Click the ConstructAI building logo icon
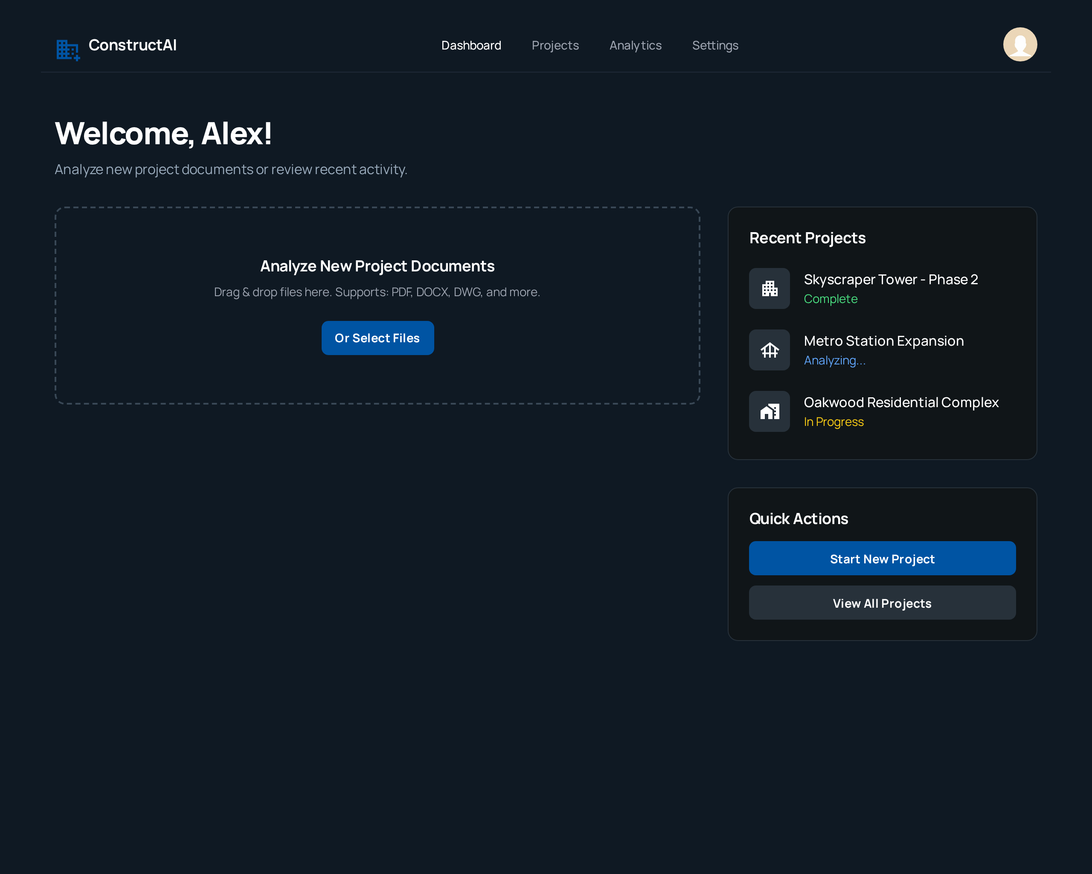Image resolution: width=1092 pixels, height=874 pixels. tap(67, 49)
